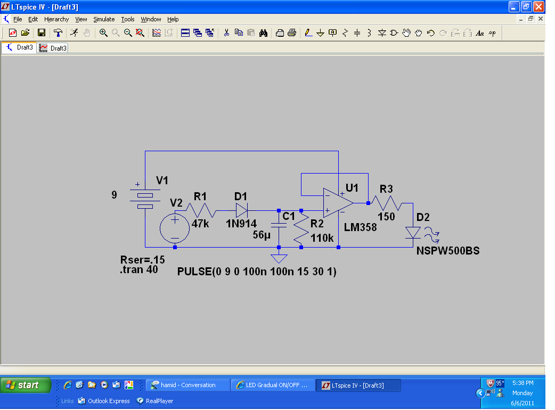This screenshot has height=410, width=555.
Task: Click the .tran 40 directive
Action: coord(138,269)
